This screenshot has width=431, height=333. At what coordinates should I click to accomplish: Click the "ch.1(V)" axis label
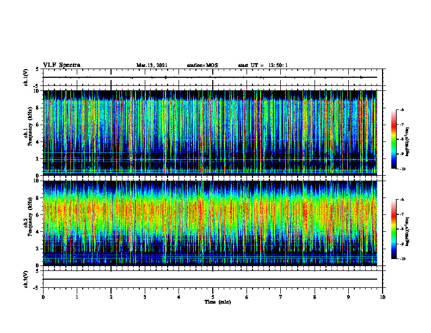(x=26, y=77)
